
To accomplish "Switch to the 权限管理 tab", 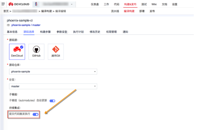I will coord(111,32).
